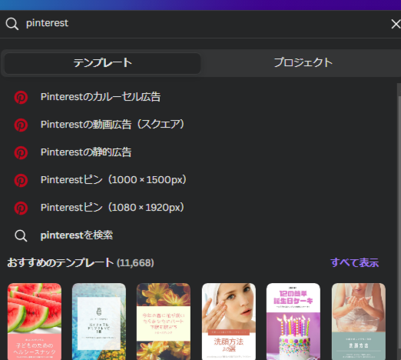401x360 pixels.
Task: Open the blue pineapple template thumbnail
Action: [99, 322]
